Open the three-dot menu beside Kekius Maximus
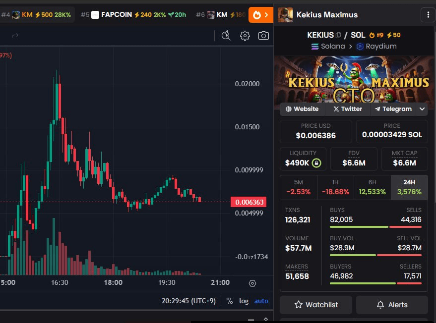 428,15
